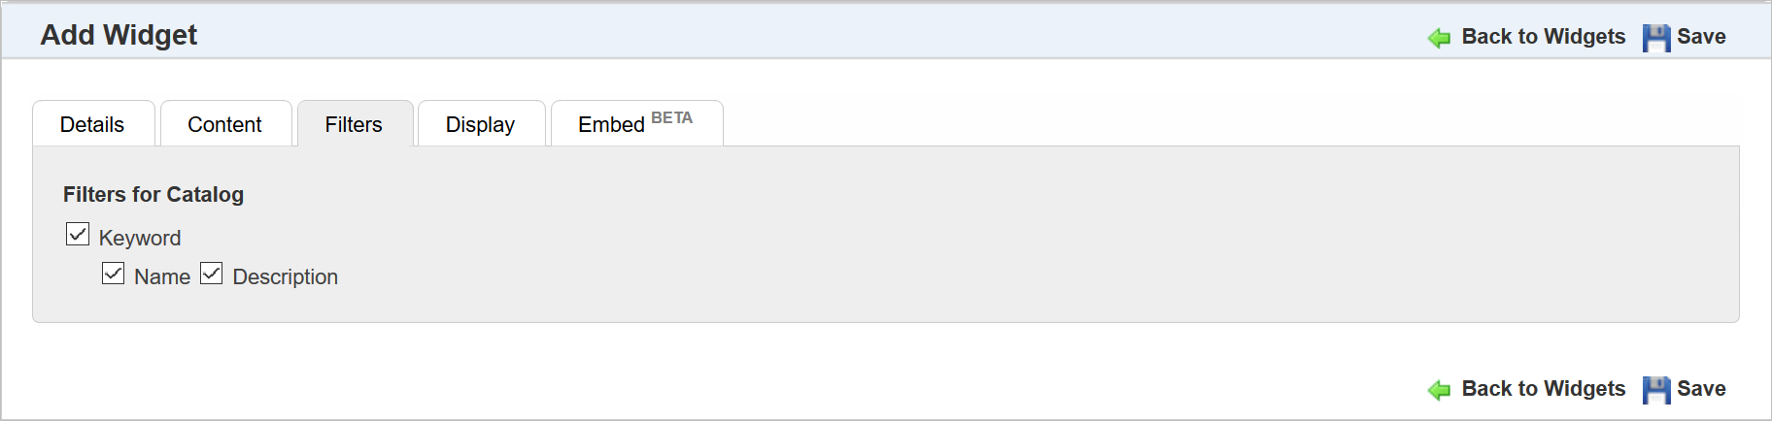Open the Details tab
Screen dimensions: 1772x421
pyautogui.click(x=92, y=124)
